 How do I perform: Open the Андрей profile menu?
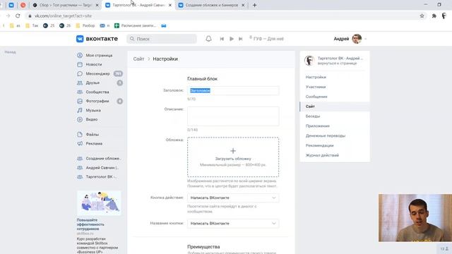(350, 39)
